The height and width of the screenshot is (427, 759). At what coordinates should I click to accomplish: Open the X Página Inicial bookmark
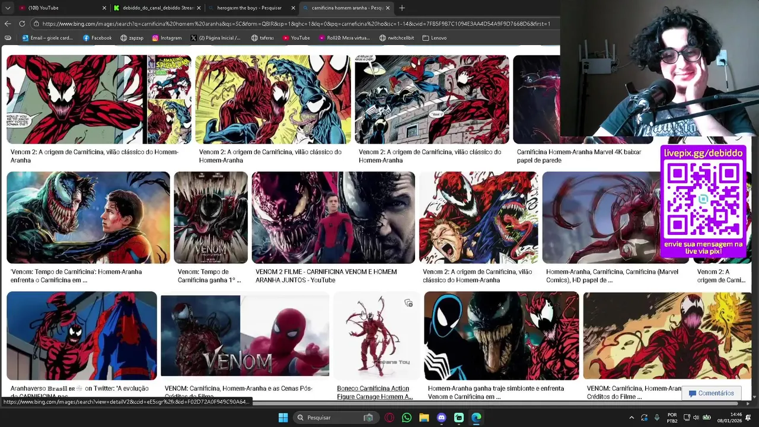tap(215, 38)
